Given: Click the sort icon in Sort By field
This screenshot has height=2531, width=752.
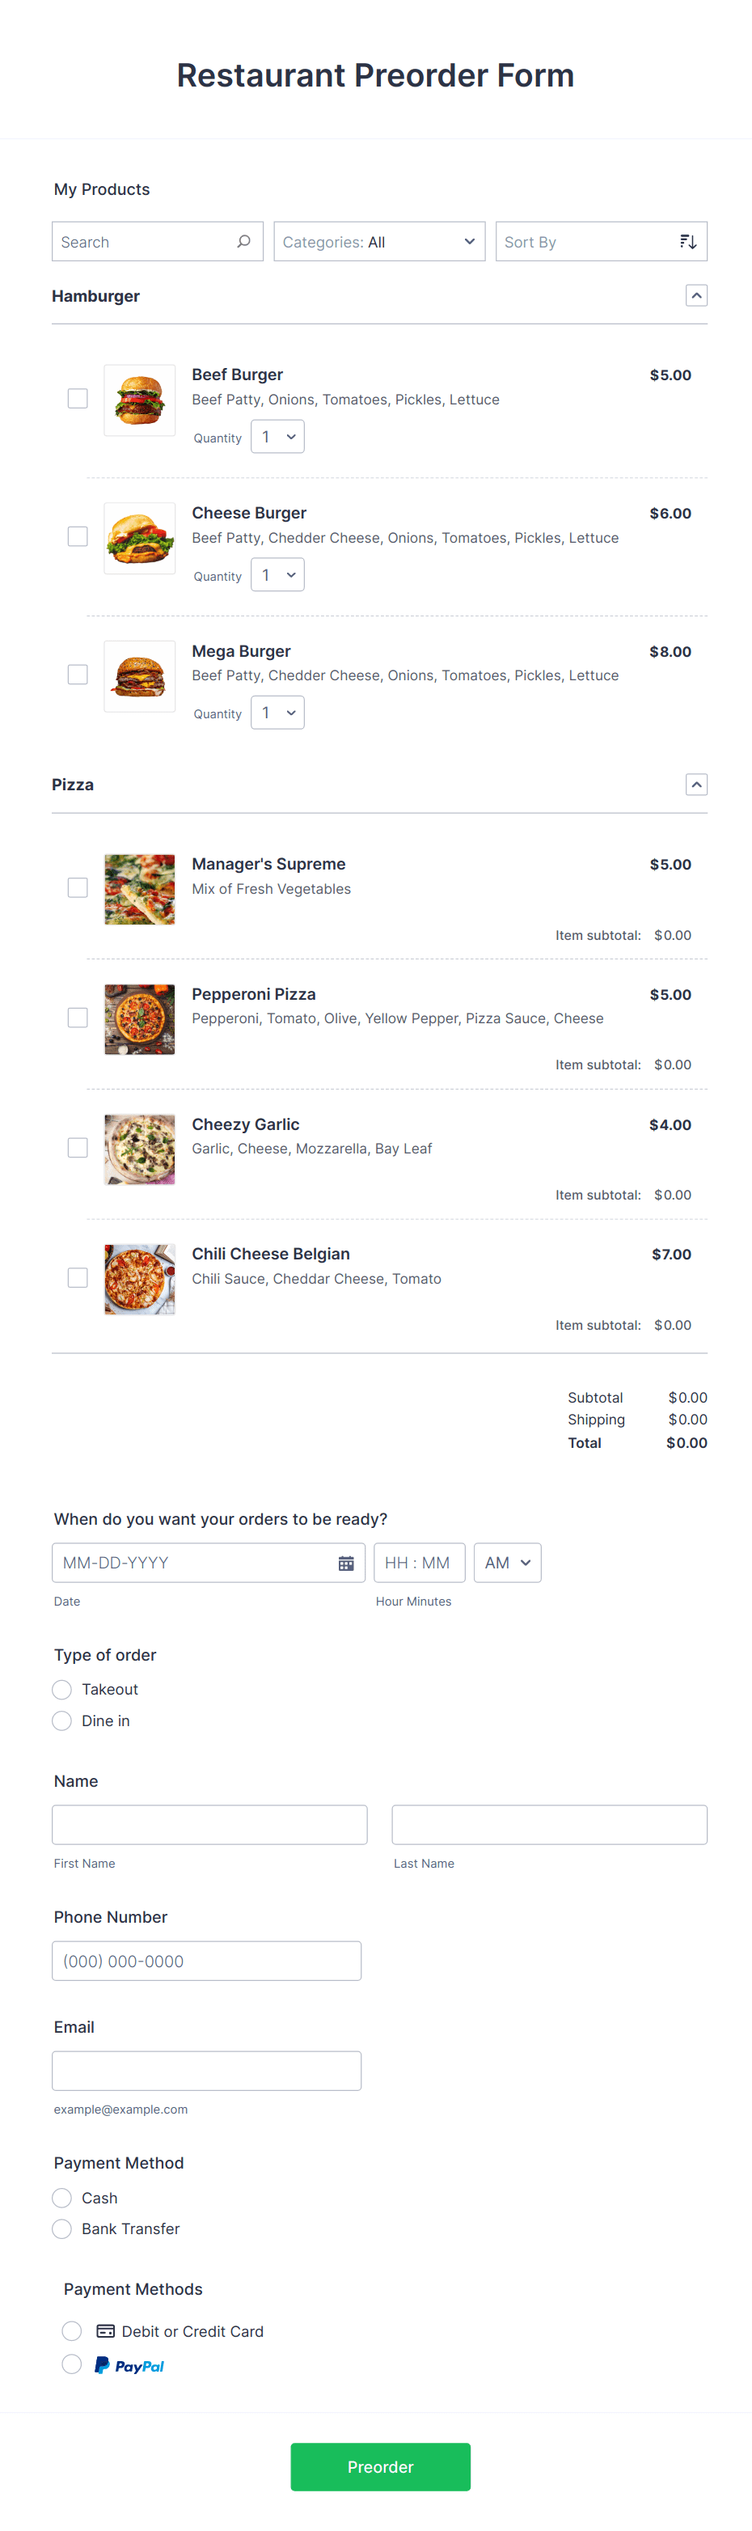Looking at the screenshot, I should click(687, 241).
